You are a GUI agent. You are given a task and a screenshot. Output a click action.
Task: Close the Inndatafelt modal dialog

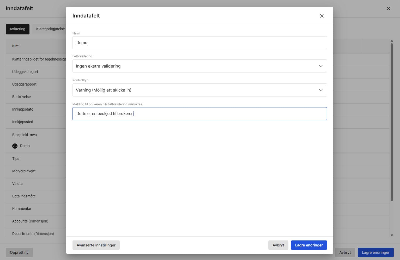tap(322, 16)
